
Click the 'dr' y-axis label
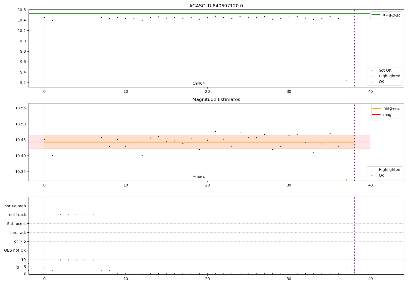[x=18, y=267]
